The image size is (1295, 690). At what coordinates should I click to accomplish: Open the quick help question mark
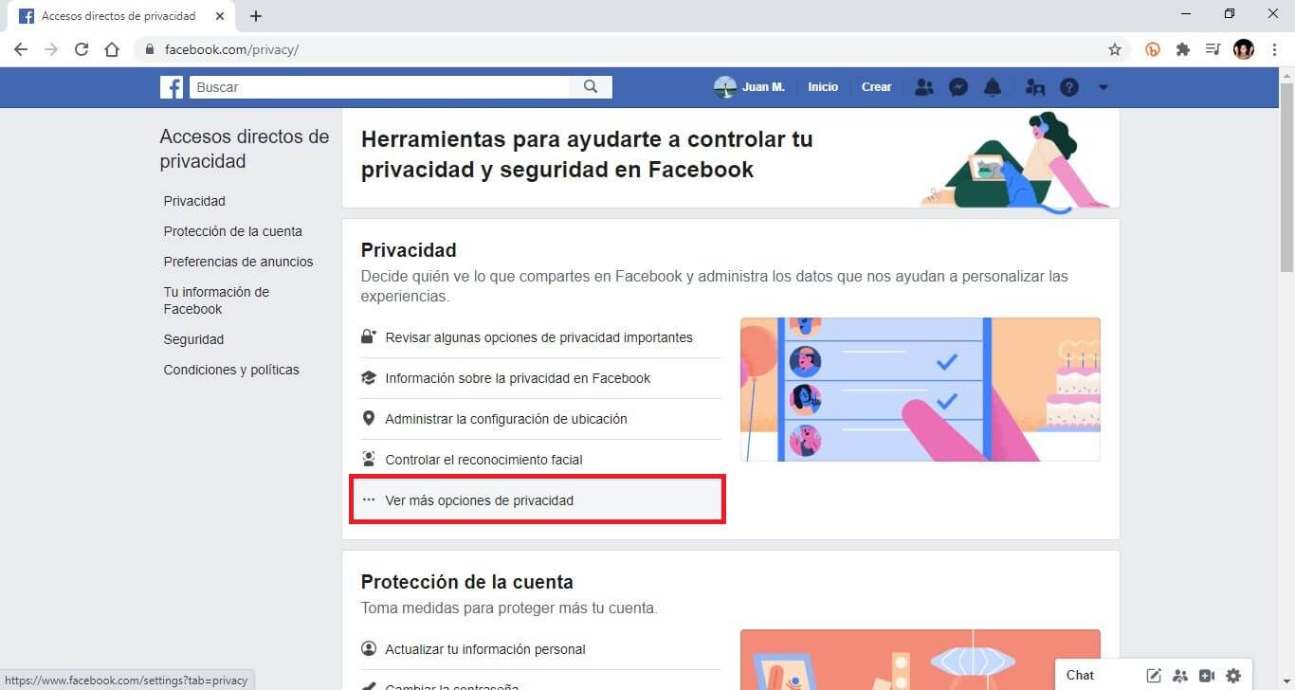click(x=1069, y=87)
